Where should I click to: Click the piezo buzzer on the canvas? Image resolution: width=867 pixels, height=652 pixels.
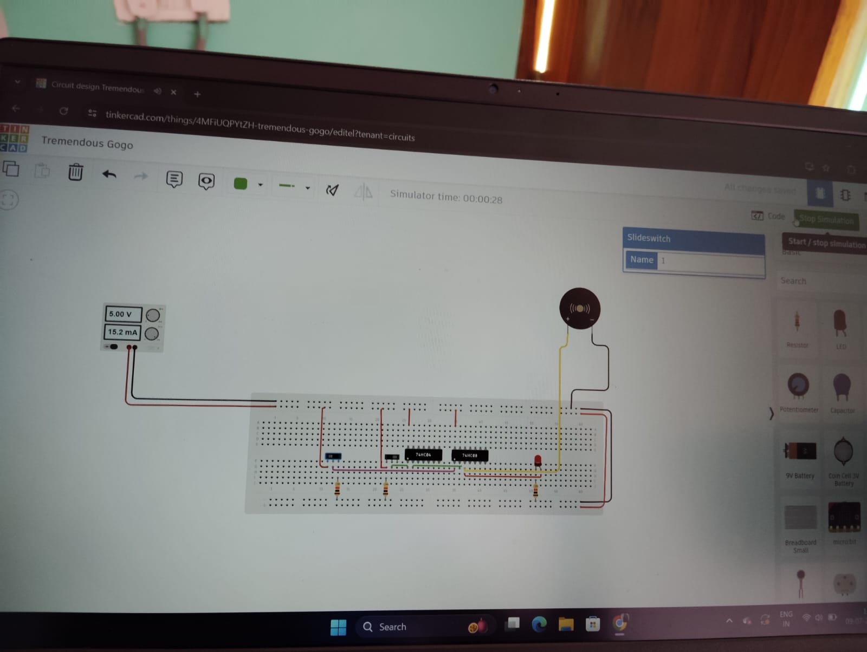[x=579, y=308]
